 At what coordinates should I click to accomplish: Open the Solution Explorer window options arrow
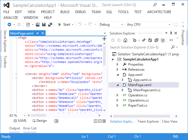[166, 33]
